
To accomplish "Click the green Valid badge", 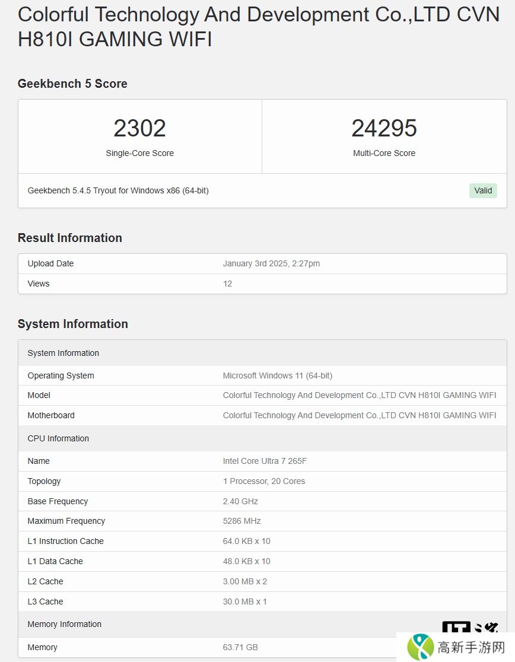I will 483,190.
